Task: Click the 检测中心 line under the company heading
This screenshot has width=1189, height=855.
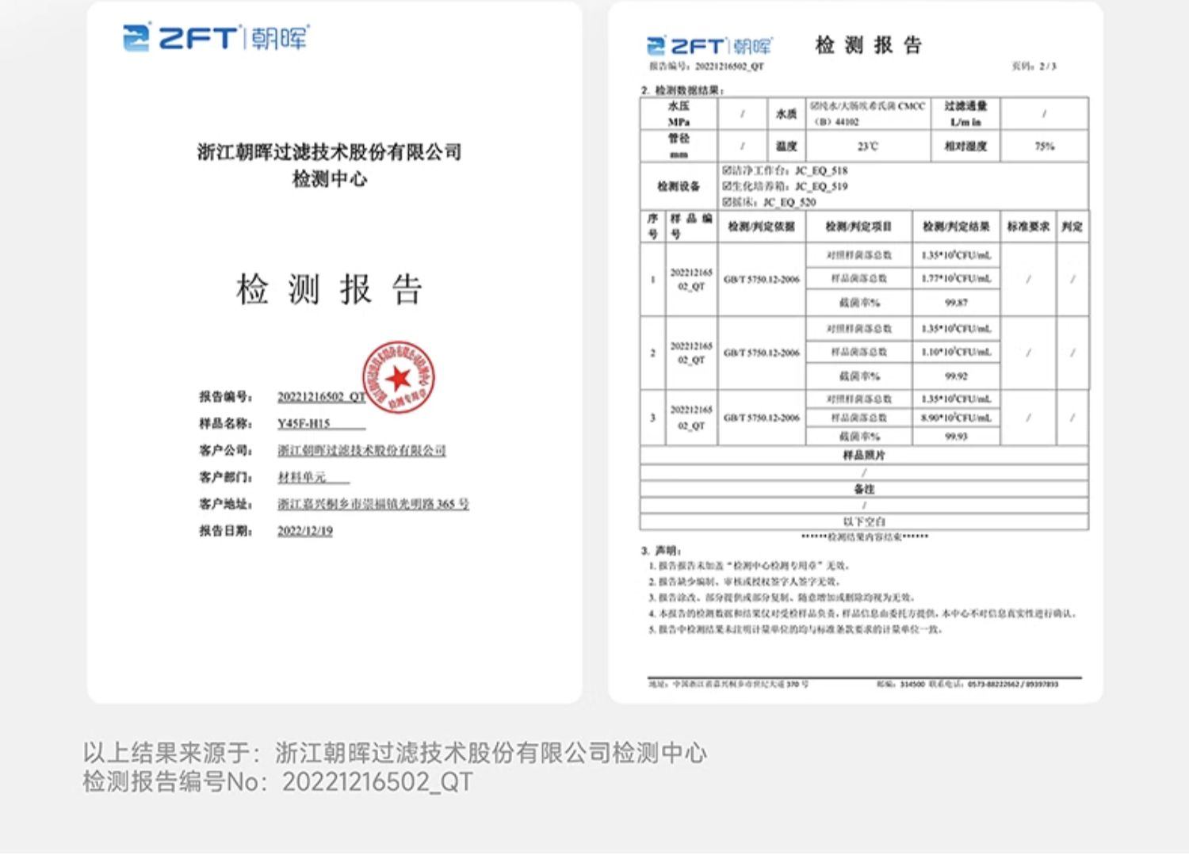Action: pyautogui.click(x=329, y=179)
